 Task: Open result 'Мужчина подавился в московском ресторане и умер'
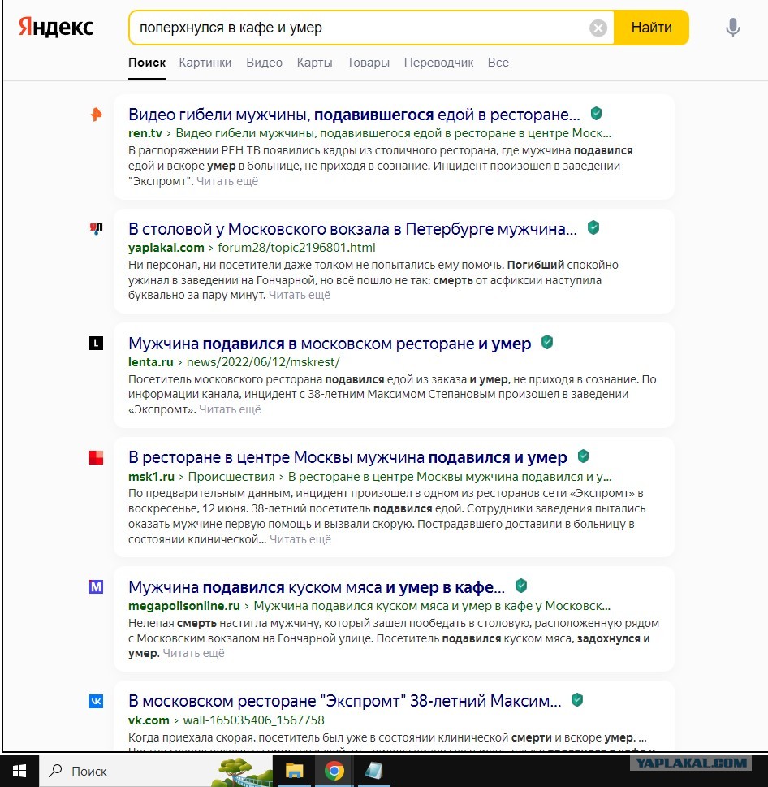coord(330,344)
